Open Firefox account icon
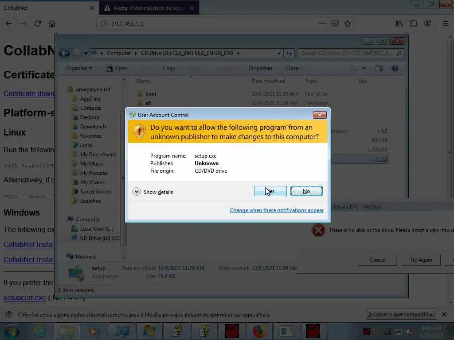Screen dimensions: 454x340 pos(427,24)
